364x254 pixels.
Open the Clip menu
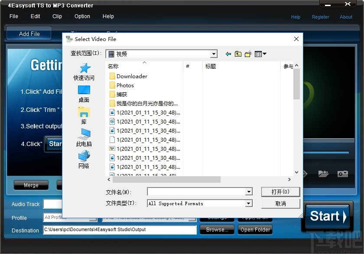(57, 16)
